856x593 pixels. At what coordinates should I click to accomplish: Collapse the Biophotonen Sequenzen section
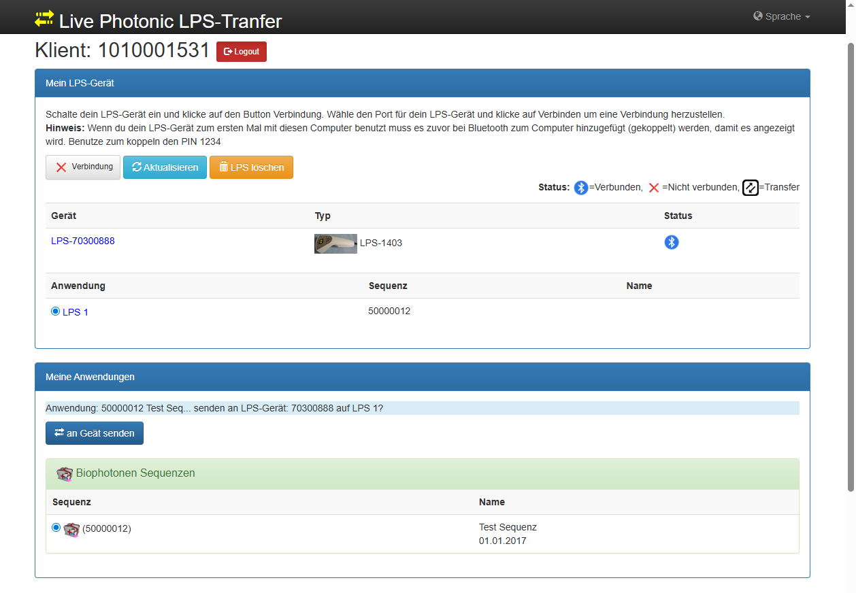135,473
